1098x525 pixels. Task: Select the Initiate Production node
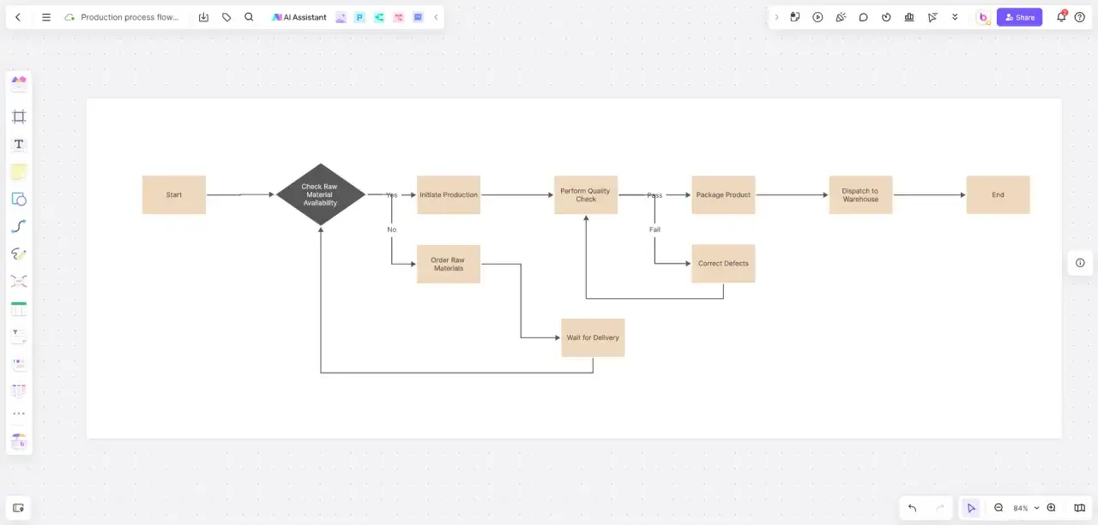pos(449,194)
